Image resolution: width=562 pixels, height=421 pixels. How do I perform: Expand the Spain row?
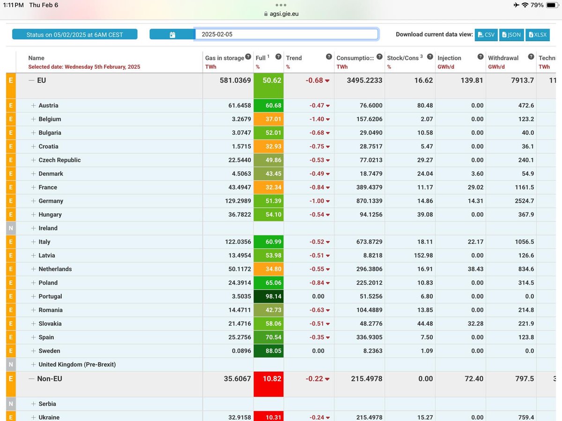[x=34, y=337]
